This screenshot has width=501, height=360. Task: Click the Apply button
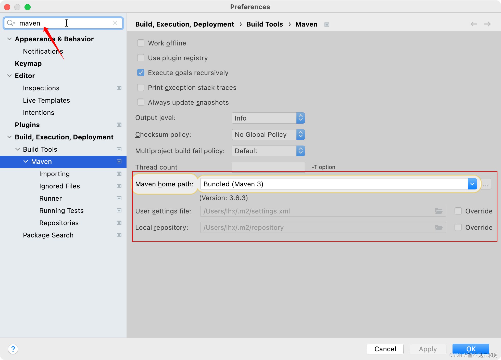tap(428, 349)
